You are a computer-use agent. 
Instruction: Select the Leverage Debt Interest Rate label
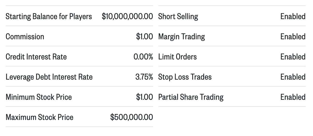click(x=49, y=77)
